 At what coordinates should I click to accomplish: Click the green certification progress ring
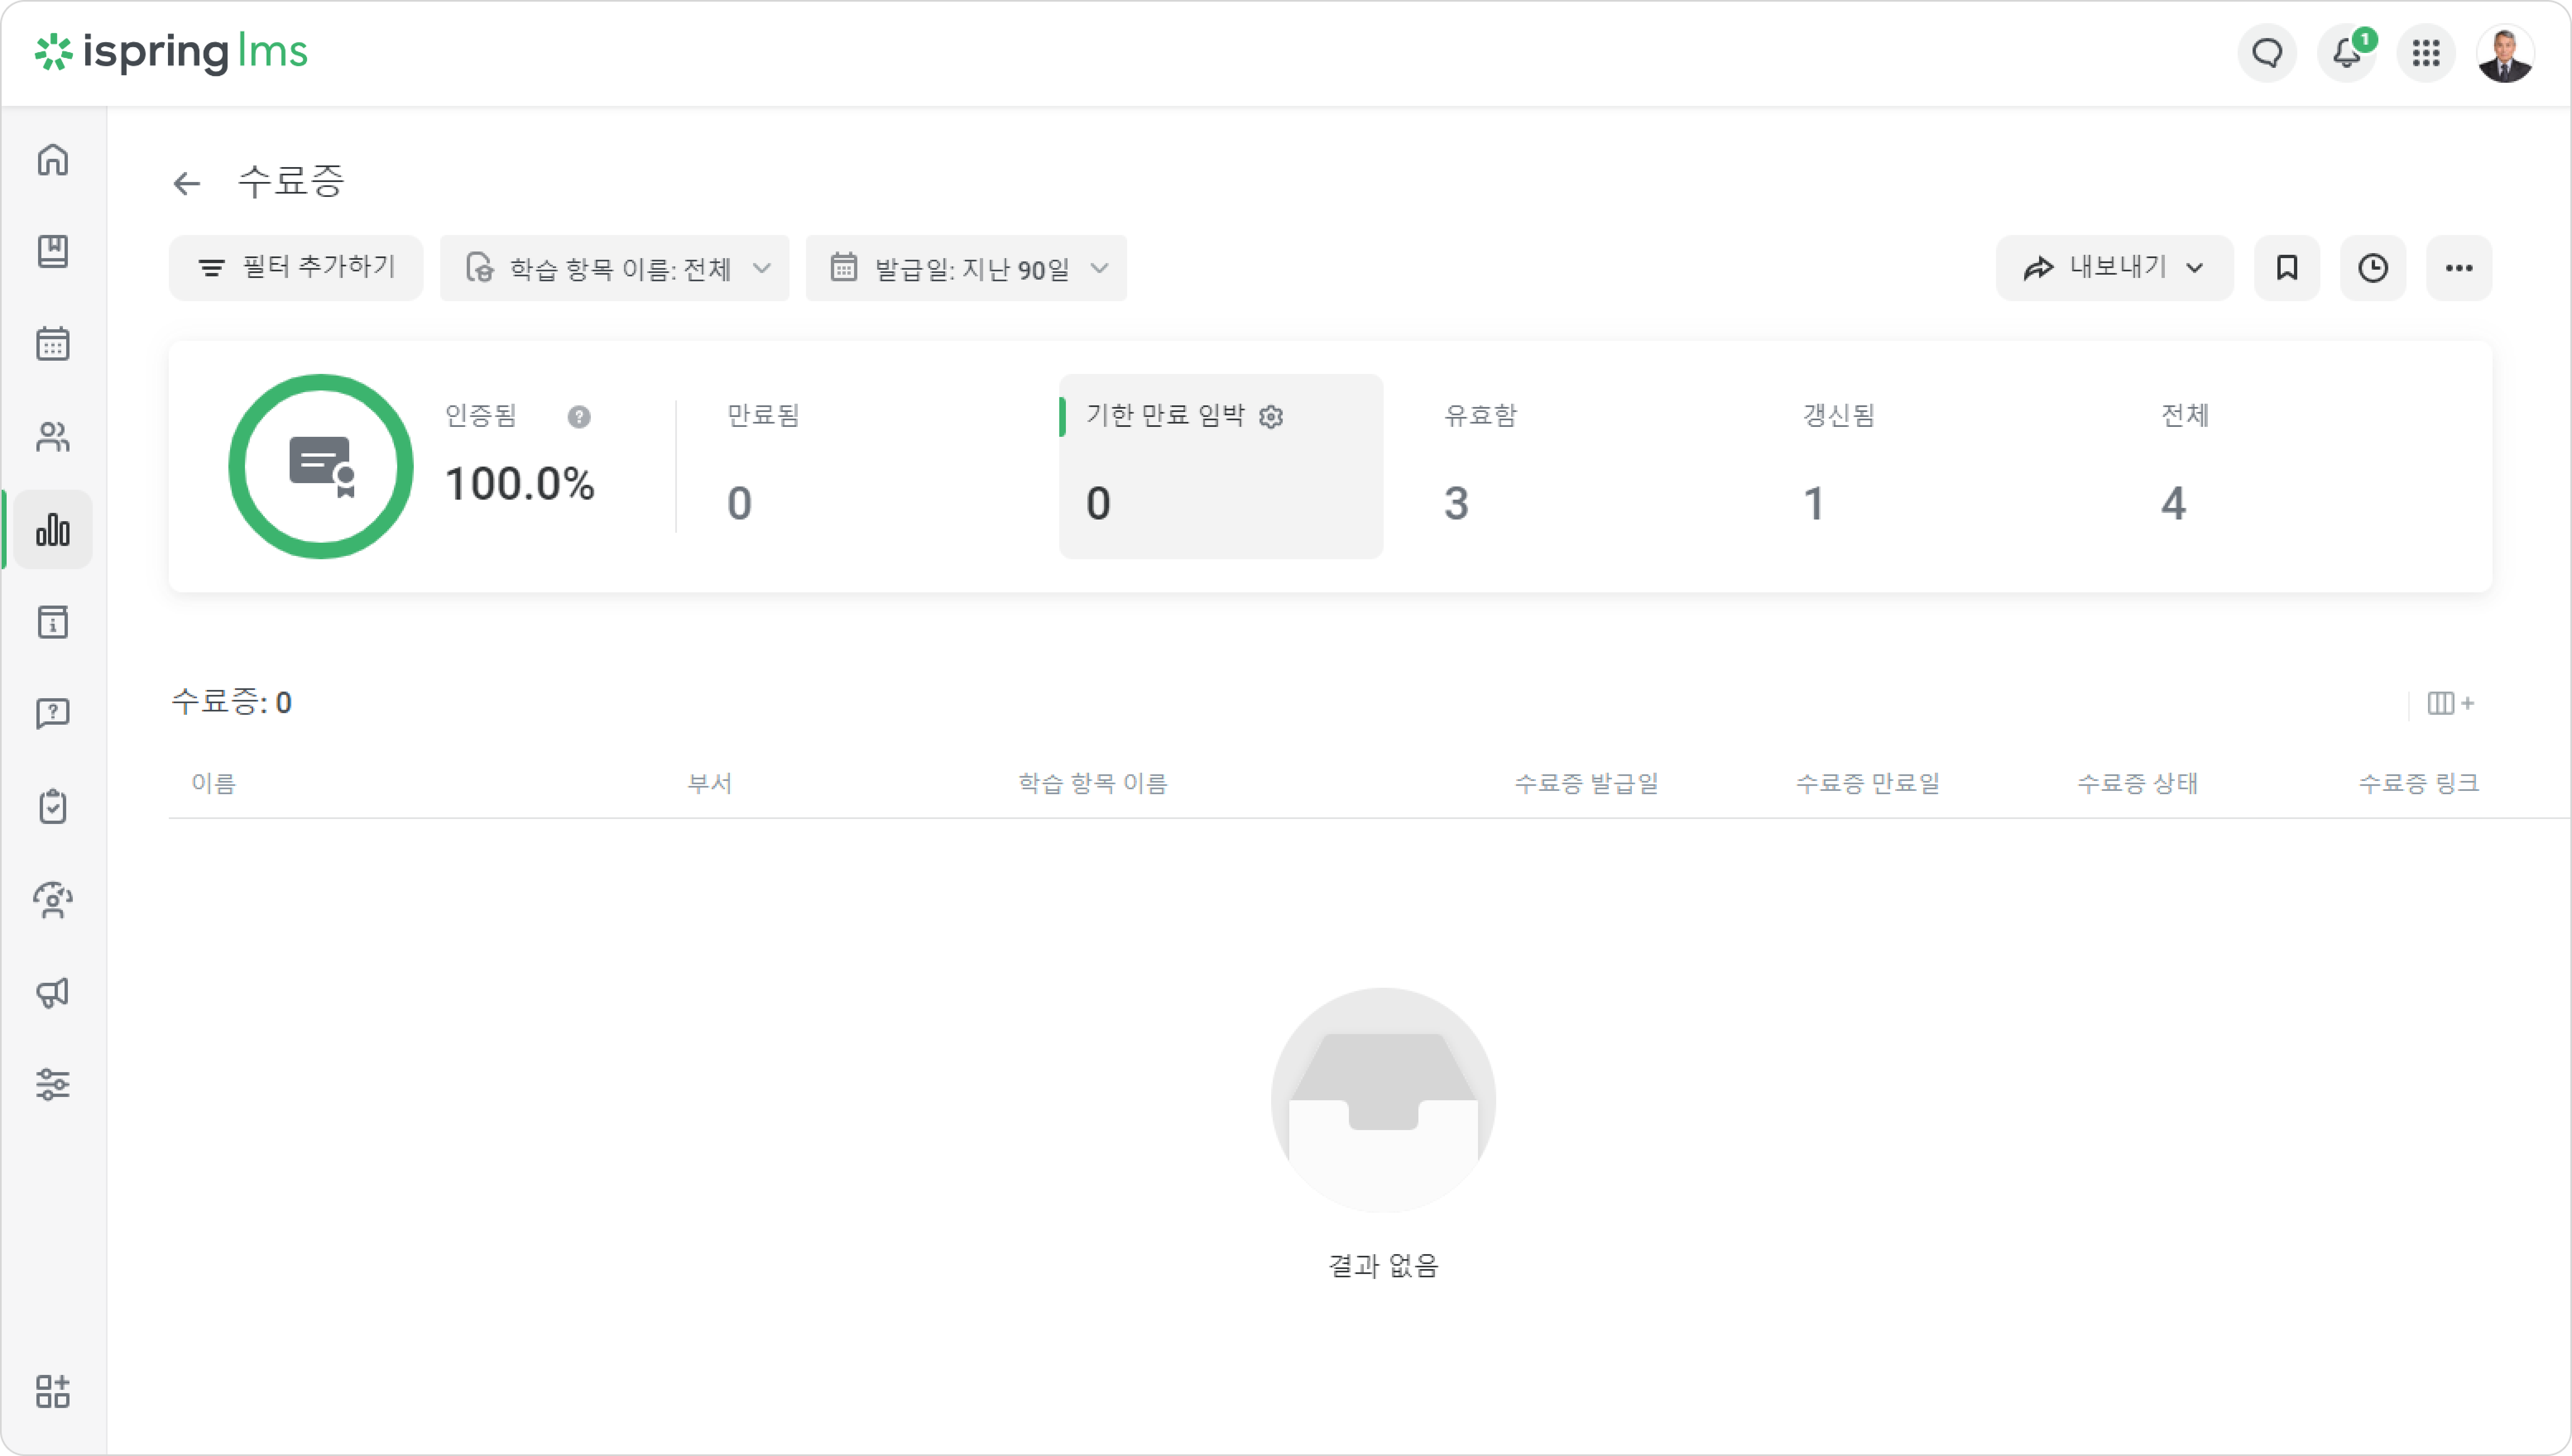[x=321, y=466]
